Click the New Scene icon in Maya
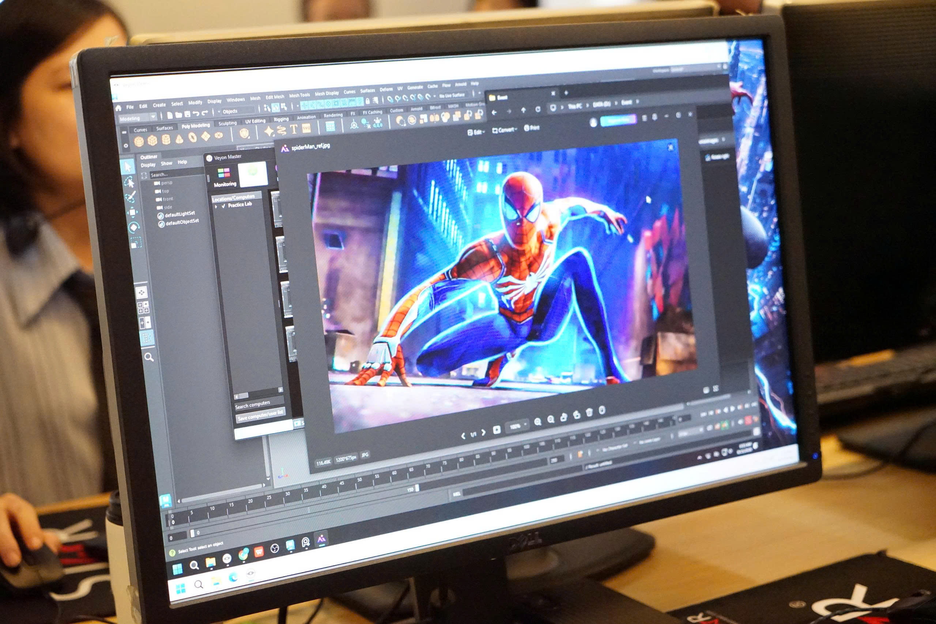Viewport: 936px width, 624px height. [x=170, y=116]
